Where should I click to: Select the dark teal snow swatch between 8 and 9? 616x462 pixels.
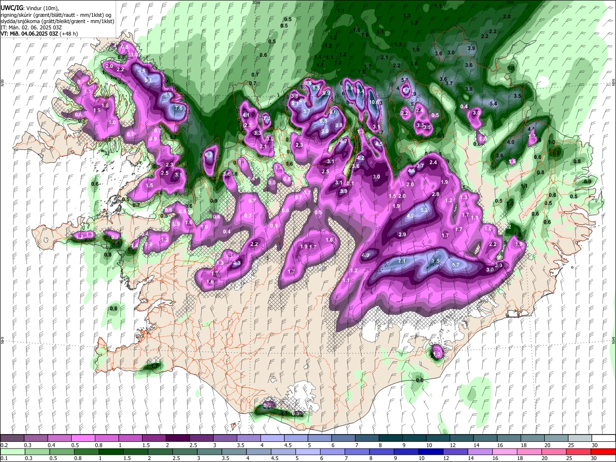click(391, 438)
